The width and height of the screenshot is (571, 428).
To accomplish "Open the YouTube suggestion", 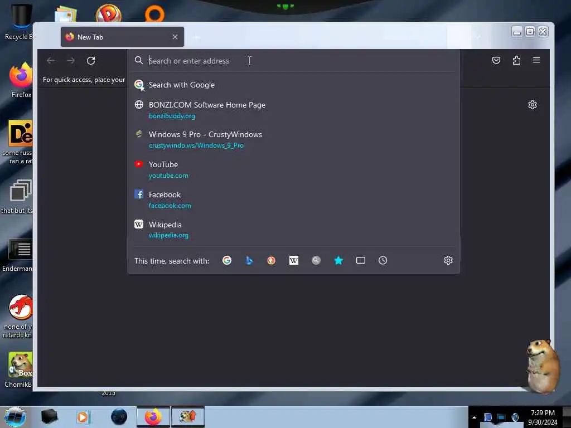I will point(293,169).
